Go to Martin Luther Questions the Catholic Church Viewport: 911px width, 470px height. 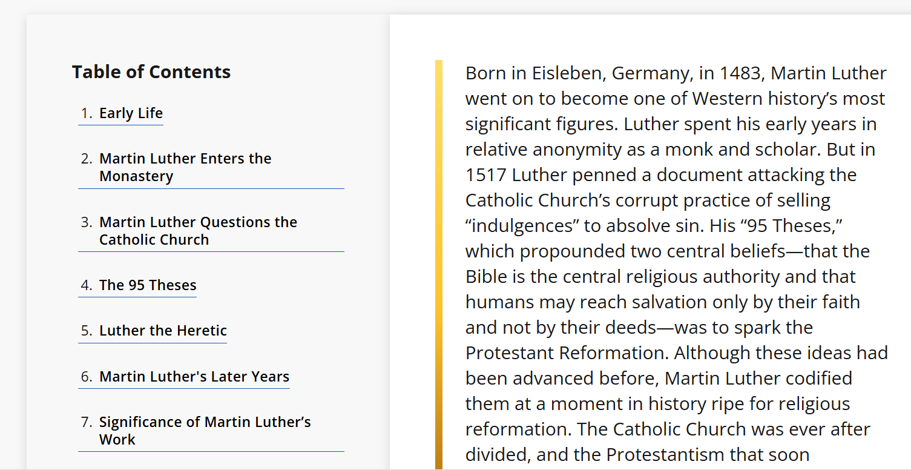[x=198, y=231]
